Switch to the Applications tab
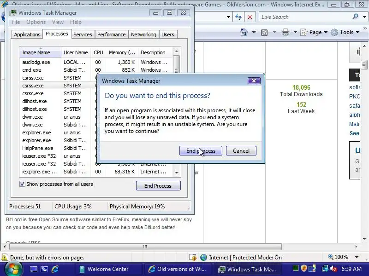Image resolution: width=369 pixels, height=276 pixels. [27, 34]
